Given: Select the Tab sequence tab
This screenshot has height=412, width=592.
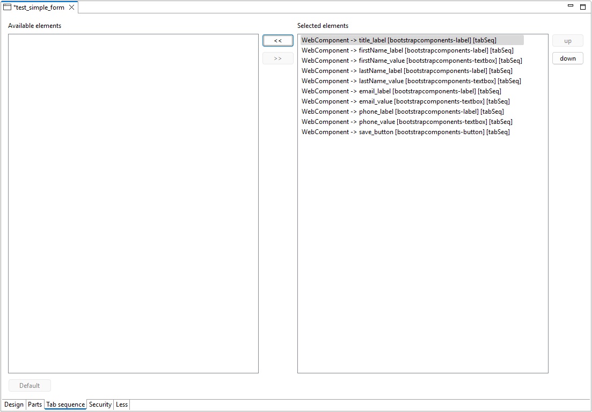Looking at the screenshot, I should (x=65, y=404).
